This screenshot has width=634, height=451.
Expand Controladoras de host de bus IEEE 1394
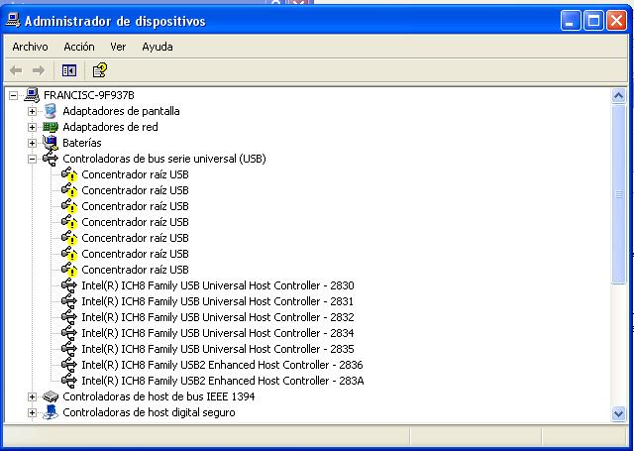pos(33,396)
